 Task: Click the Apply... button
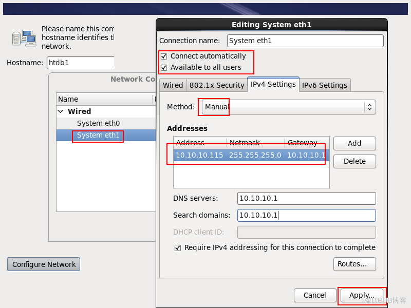(362, 296)
